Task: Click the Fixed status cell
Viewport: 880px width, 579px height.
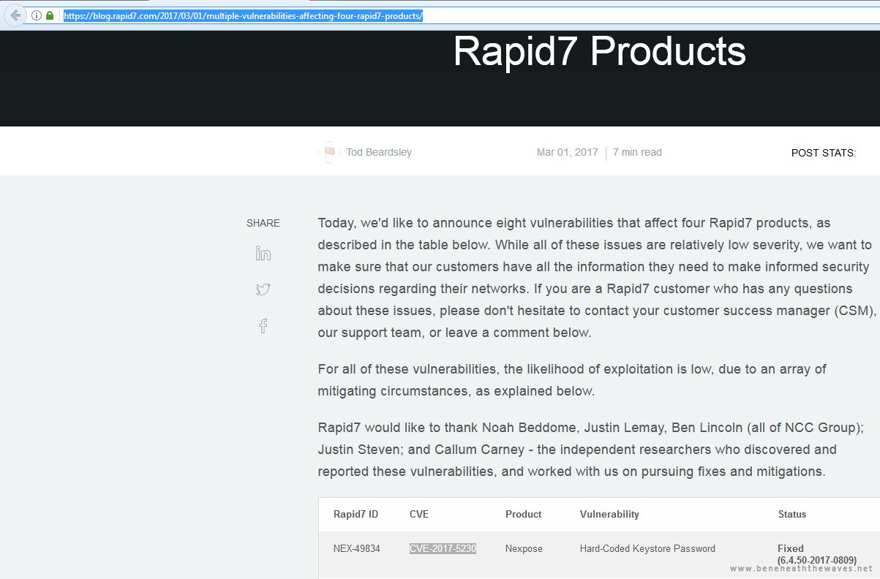Action: (x=817, y=554)
